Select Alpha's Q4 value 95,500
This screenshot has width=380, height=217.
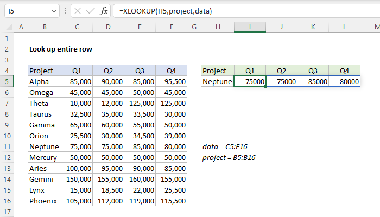click(x=172, y=81)
